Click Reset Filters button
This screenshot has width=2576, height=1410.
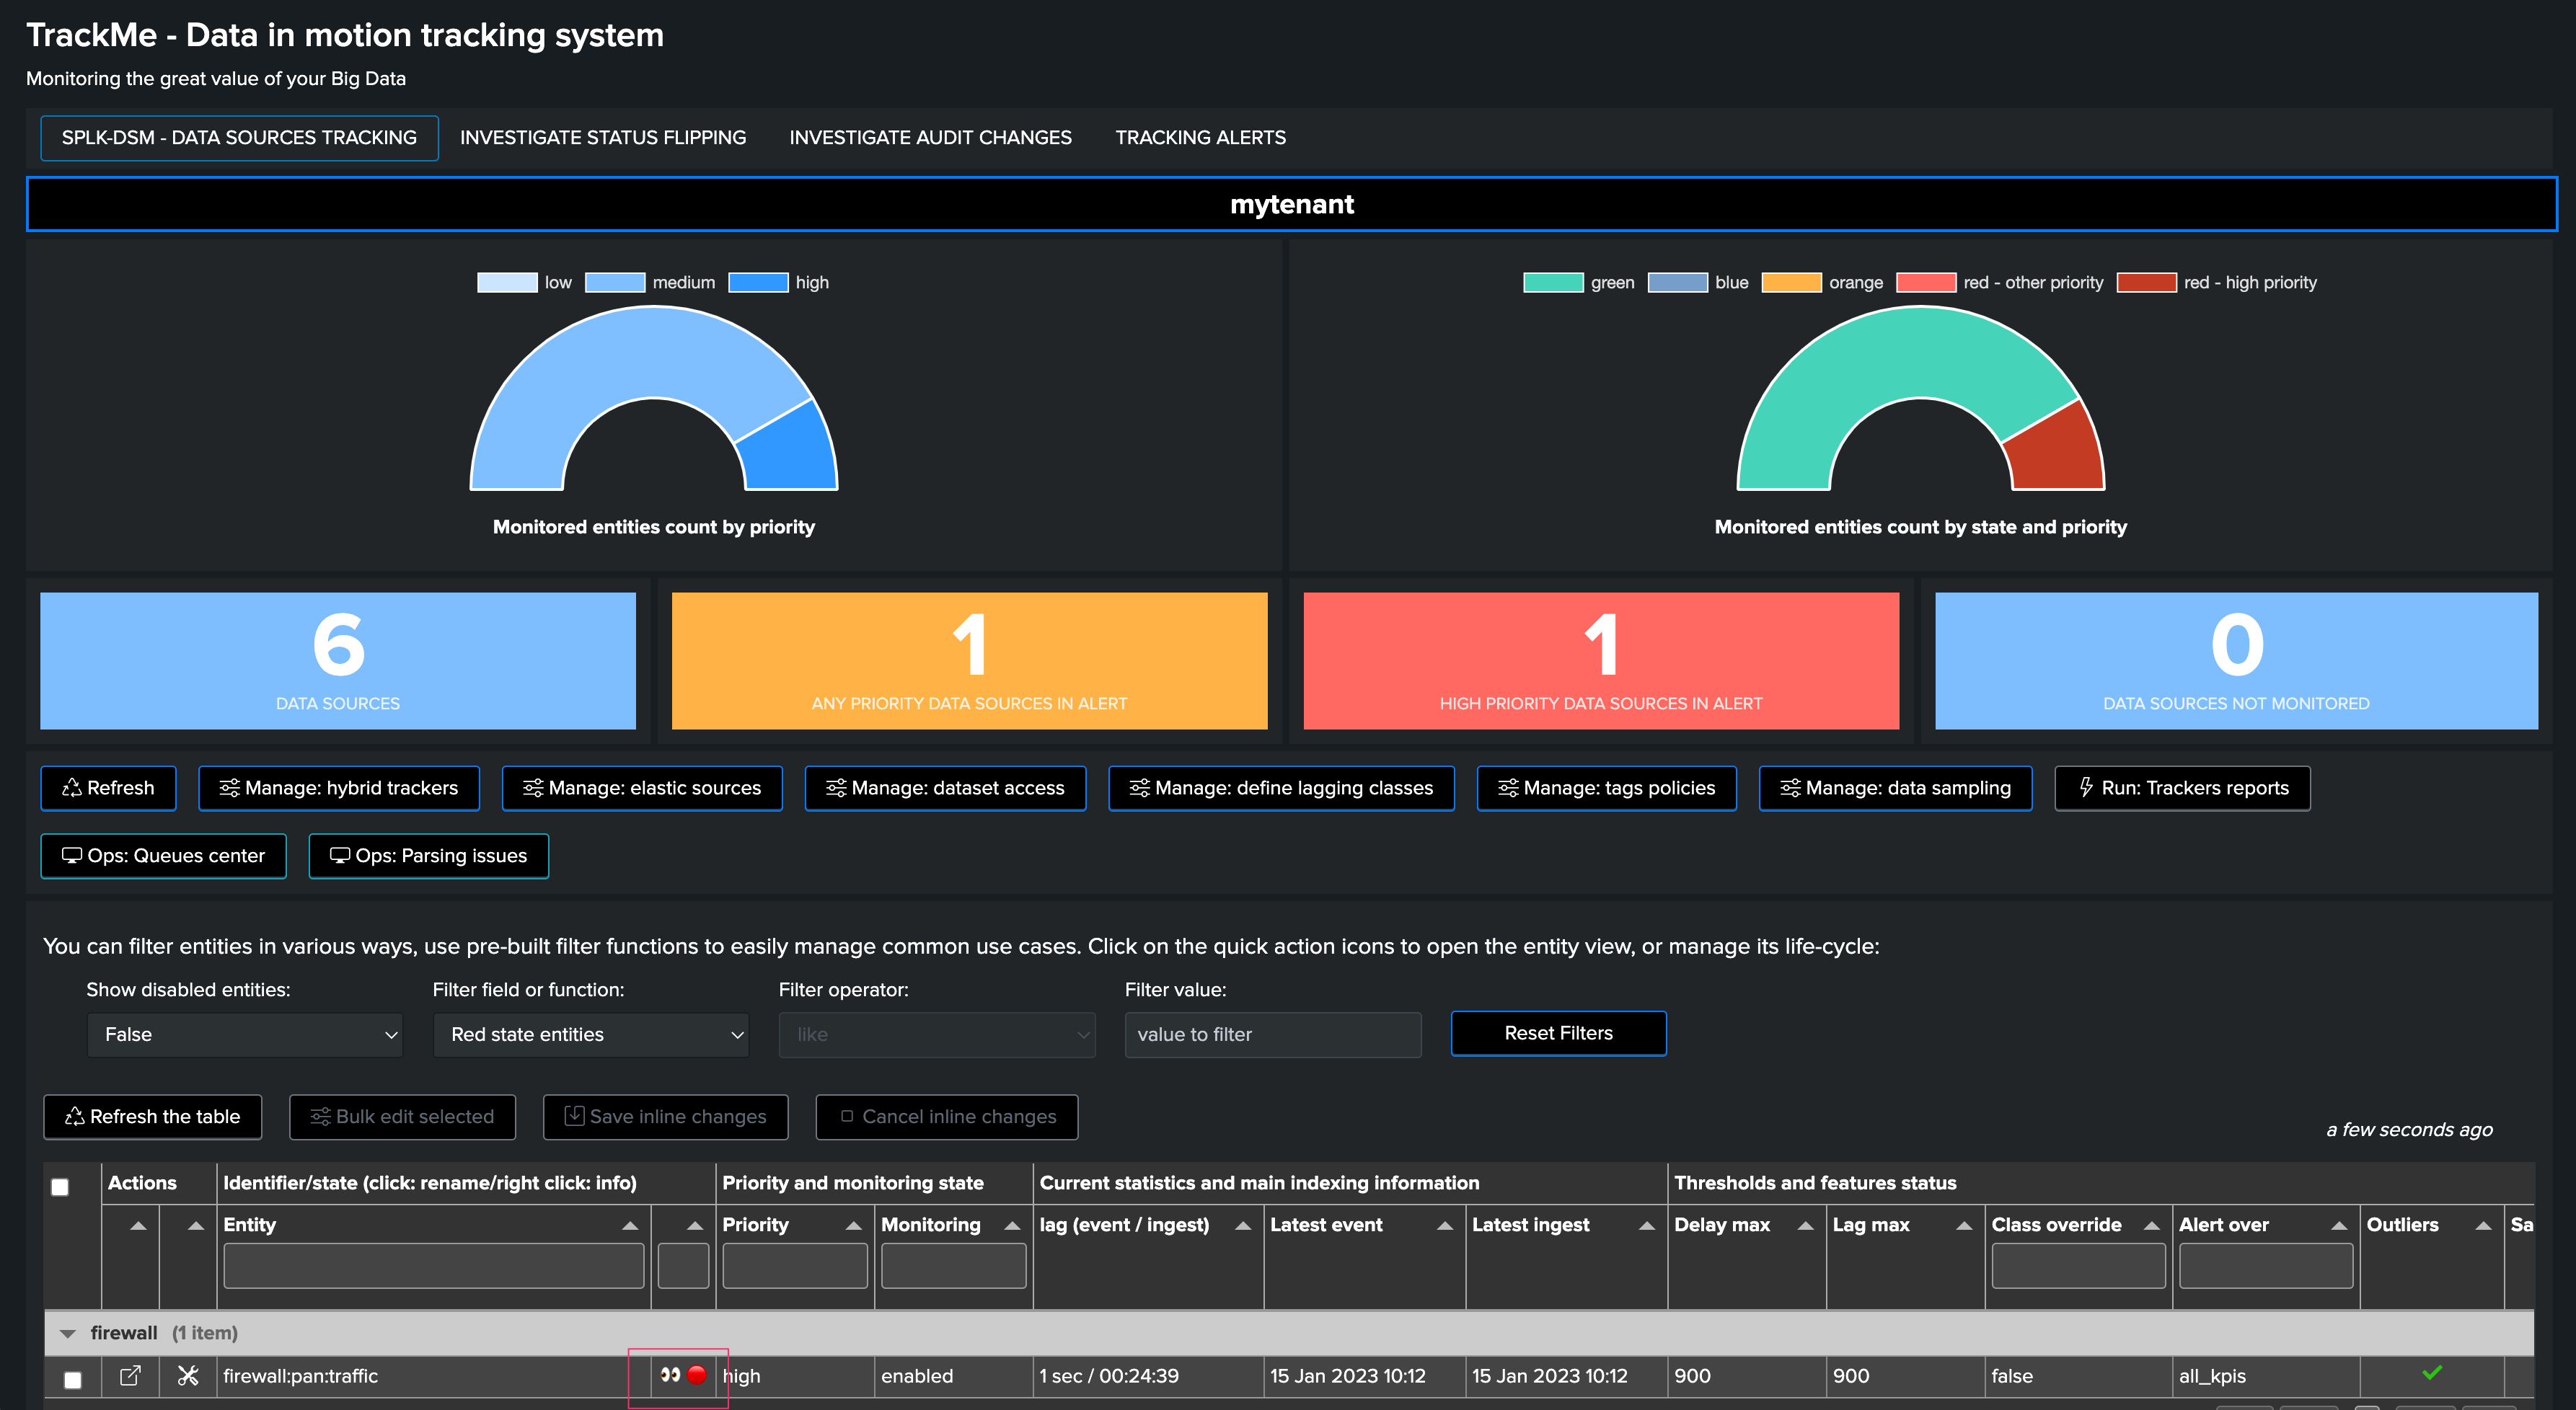pyautogui.click(x=1558, y=1033)
